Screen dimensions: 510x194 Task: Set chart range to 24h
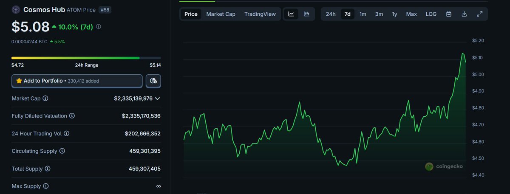click(331, 14)
